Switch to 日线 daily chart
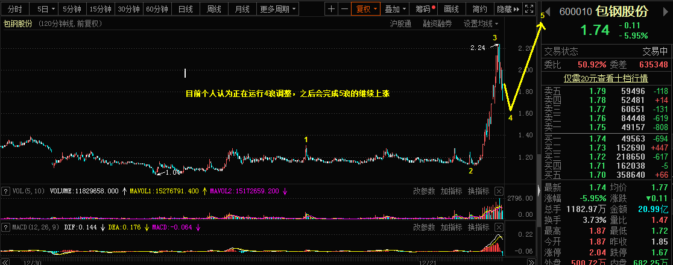Viewport: 673px width, 265px height. [x=185, y=8]
